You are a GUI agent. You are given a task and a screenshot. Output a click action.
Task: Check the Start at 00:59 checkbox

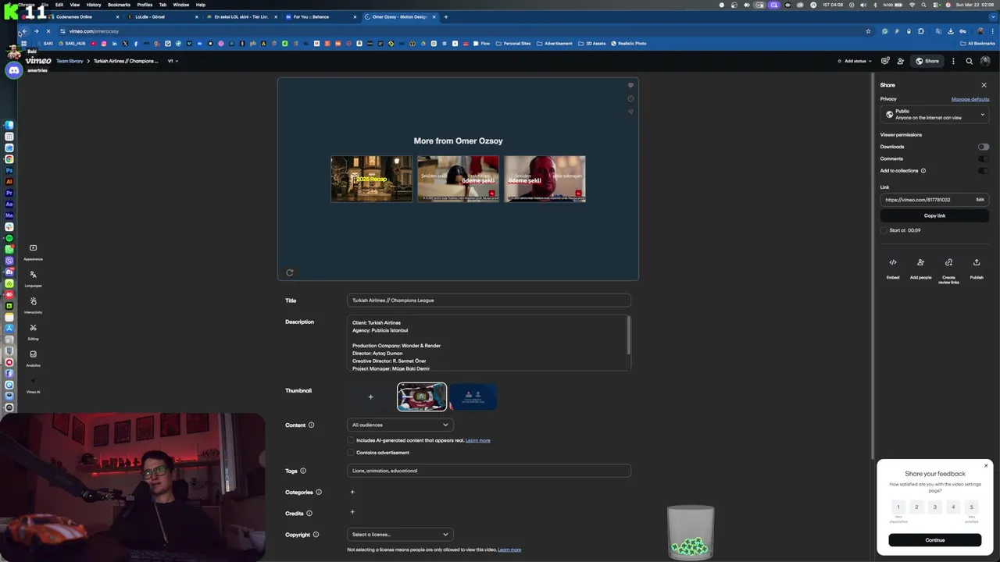pos(884,230)
